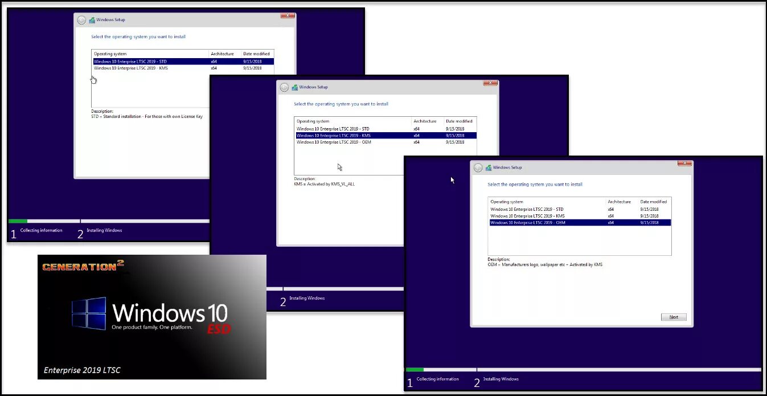Viewport: 767px width, 396px height.
Task: Select LTSC 2019 - STD row in top-left window
Action: click(x=183, y=62)
